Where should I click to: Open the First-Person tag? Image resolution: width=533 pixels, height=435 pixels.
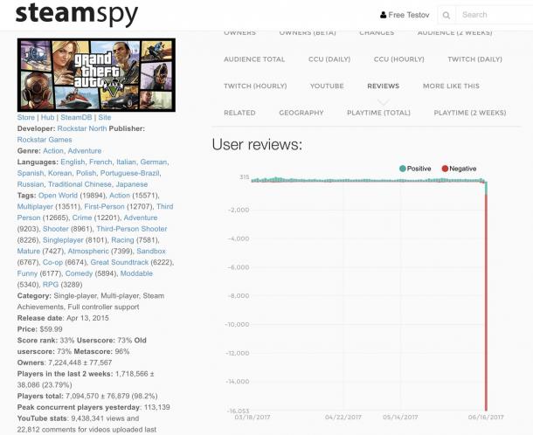pyautogui.click(x=104, y=207)
